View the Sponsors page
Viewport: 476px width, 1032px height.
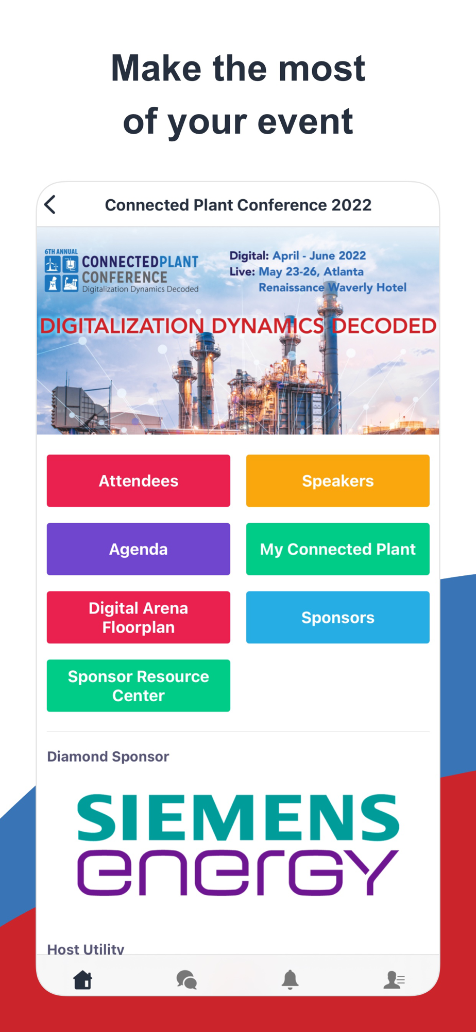(338, 617)
